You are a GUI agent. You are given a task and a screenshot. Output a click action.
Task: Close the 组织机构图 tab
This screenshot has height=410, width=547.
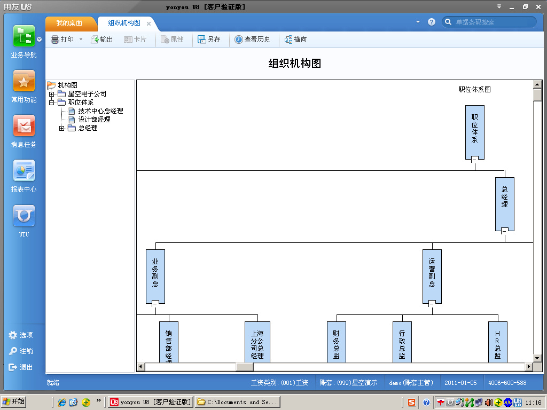click(149, 23)
